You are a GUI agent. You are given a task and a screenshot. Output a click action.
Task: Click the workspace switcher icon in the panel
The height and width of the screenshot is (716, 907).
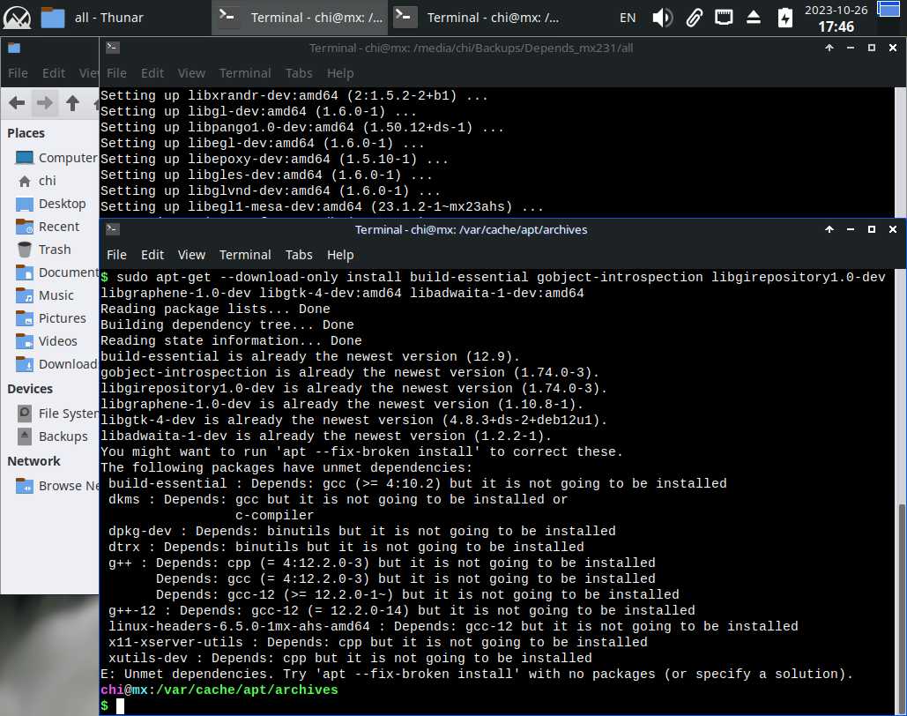coord(888,10)
